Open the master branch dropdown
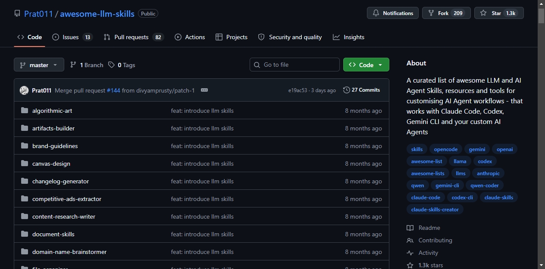The width and height of the screenshot is (545, 269). coord(39,65)
